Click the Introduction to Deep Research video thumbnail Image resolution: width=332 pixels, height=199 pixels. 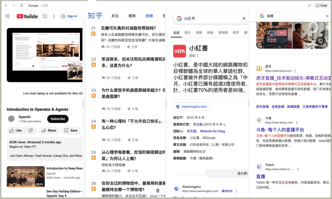point(26,177)
